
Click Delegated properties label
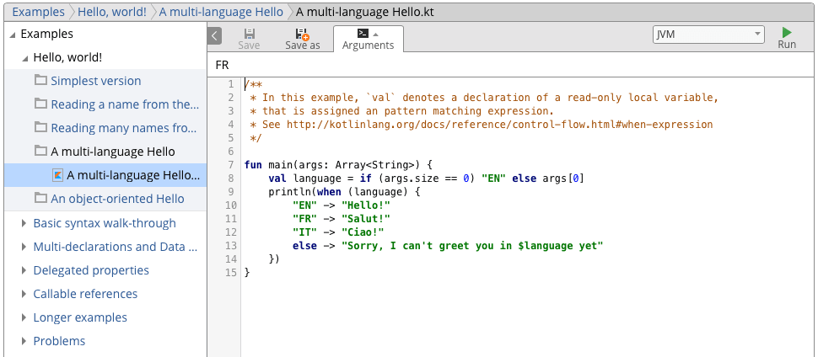click(x=91, y=270)
